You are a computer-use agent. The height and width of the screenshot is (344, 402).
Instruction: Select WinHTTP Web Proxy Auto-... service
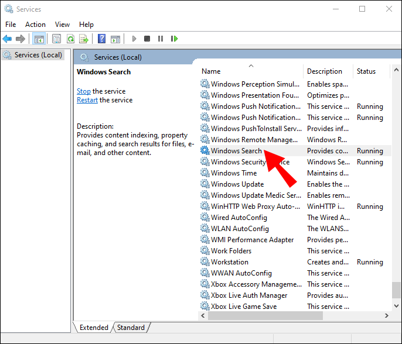[255, 207]
